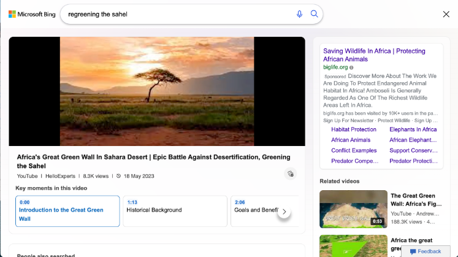Click the save video icon below the title
This screenshot has height=257, width=458.
291,174
